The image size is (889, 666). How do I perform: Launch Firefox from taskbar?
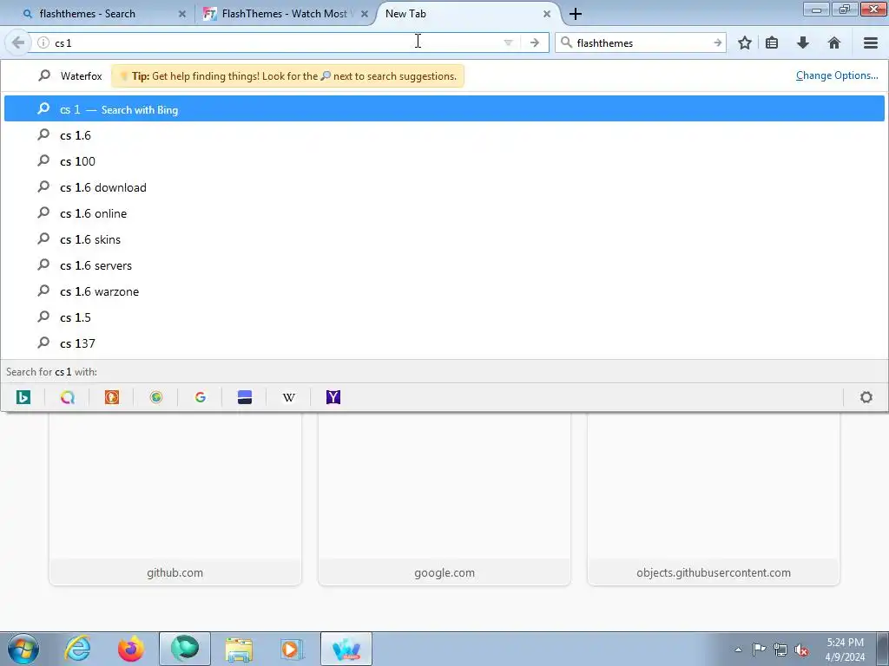point(130,649)
